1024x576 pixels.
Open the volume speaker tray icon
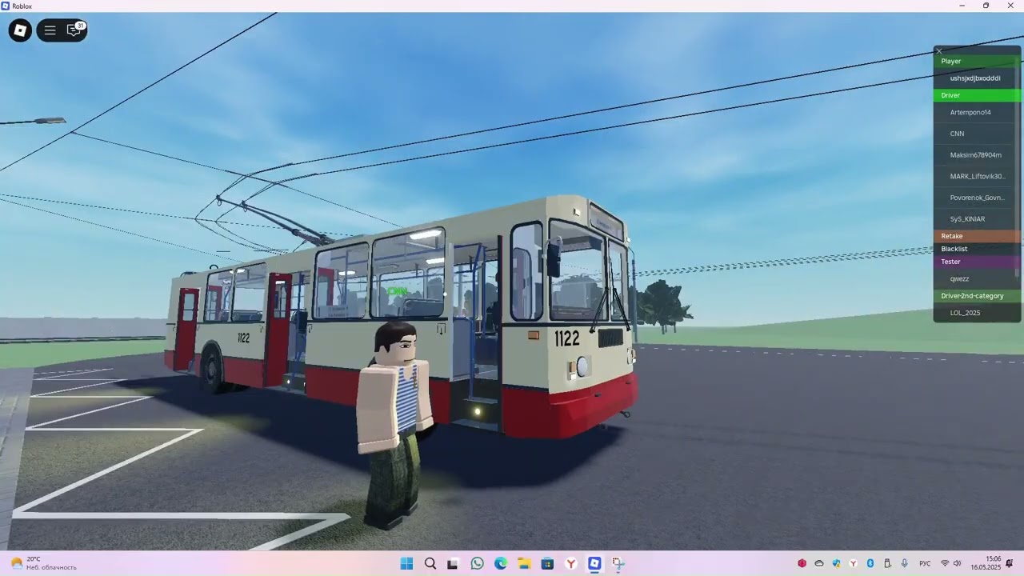[x=958, y=563]
